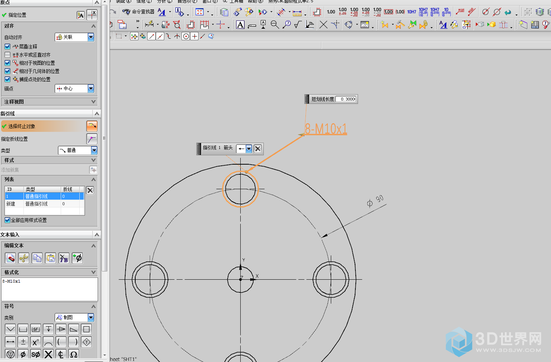Click the clear text eraser icon

pos(10,258)
